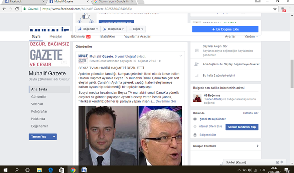The height and width of the screenshot is (173, 294).
Task: Click the Chrome extension icon beside address bar
Action: coord(283,9)
